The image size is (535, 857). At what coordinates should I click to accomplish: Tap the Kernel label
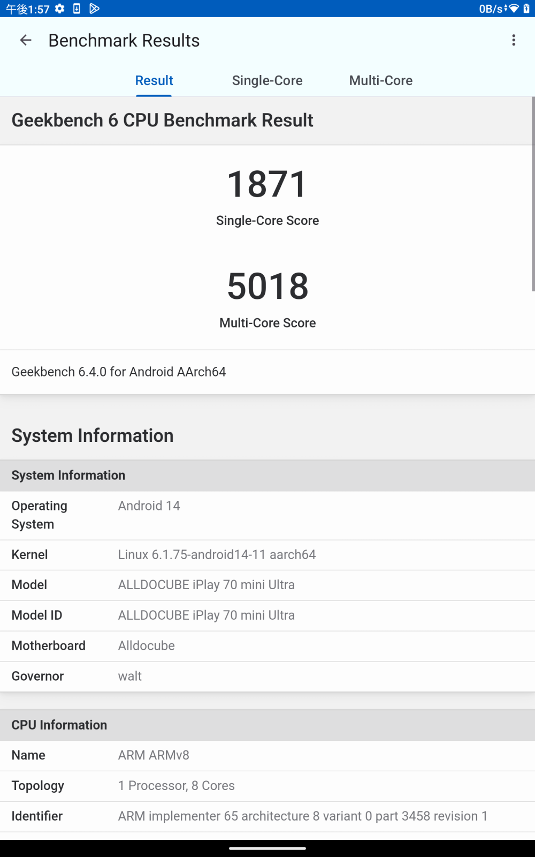click(30, 554)
